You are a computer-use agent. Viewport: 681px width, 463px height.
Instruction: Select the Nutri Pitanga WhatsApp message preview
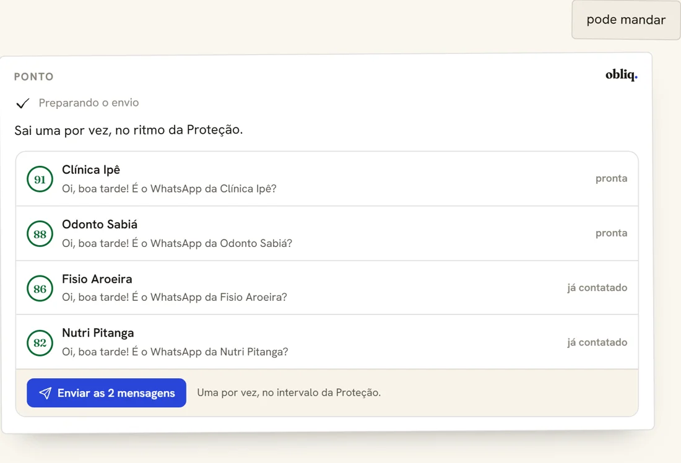tap(175, 352)
